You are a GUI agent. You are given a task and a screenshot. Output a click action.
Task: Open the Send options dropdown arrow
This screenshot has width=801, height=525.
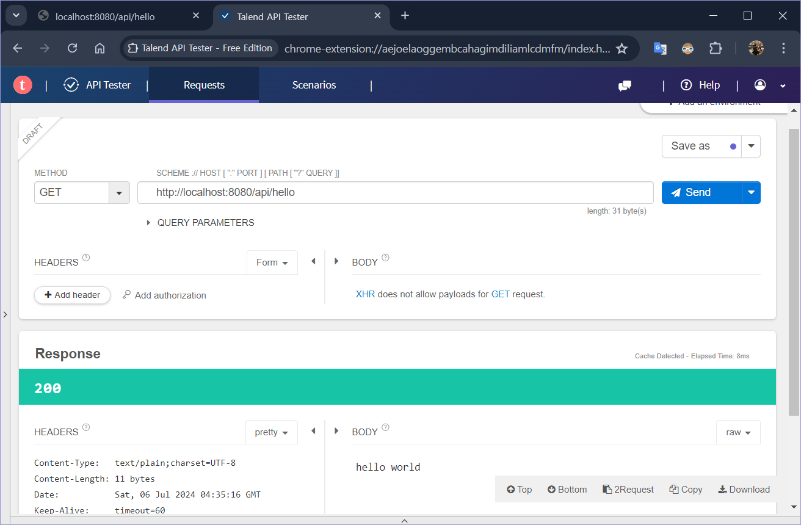click(751, 192)
